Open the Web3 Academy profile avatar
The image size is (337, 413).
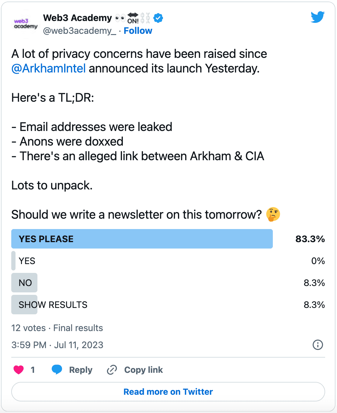[26, 24]
